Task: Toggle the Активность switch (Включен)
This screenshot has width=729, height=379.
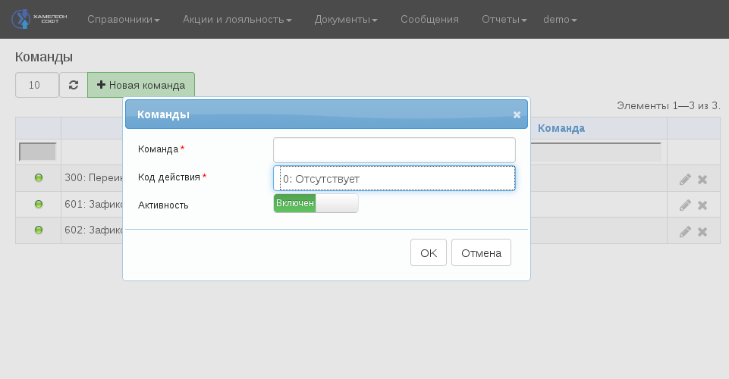Action: 316,203
